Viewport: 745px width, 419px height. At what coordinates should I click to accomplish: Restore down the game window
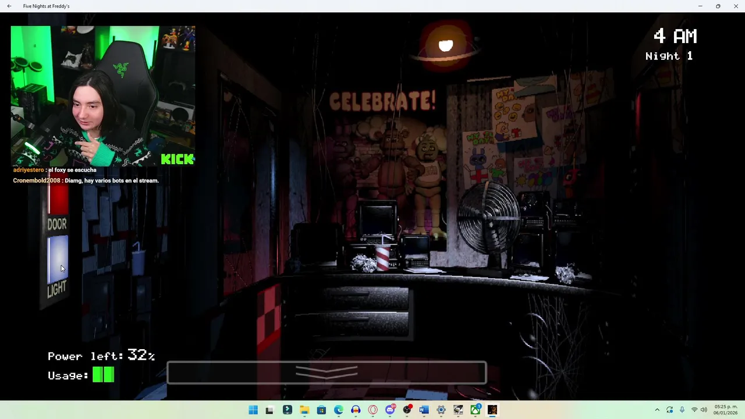(x=718, y=6)
